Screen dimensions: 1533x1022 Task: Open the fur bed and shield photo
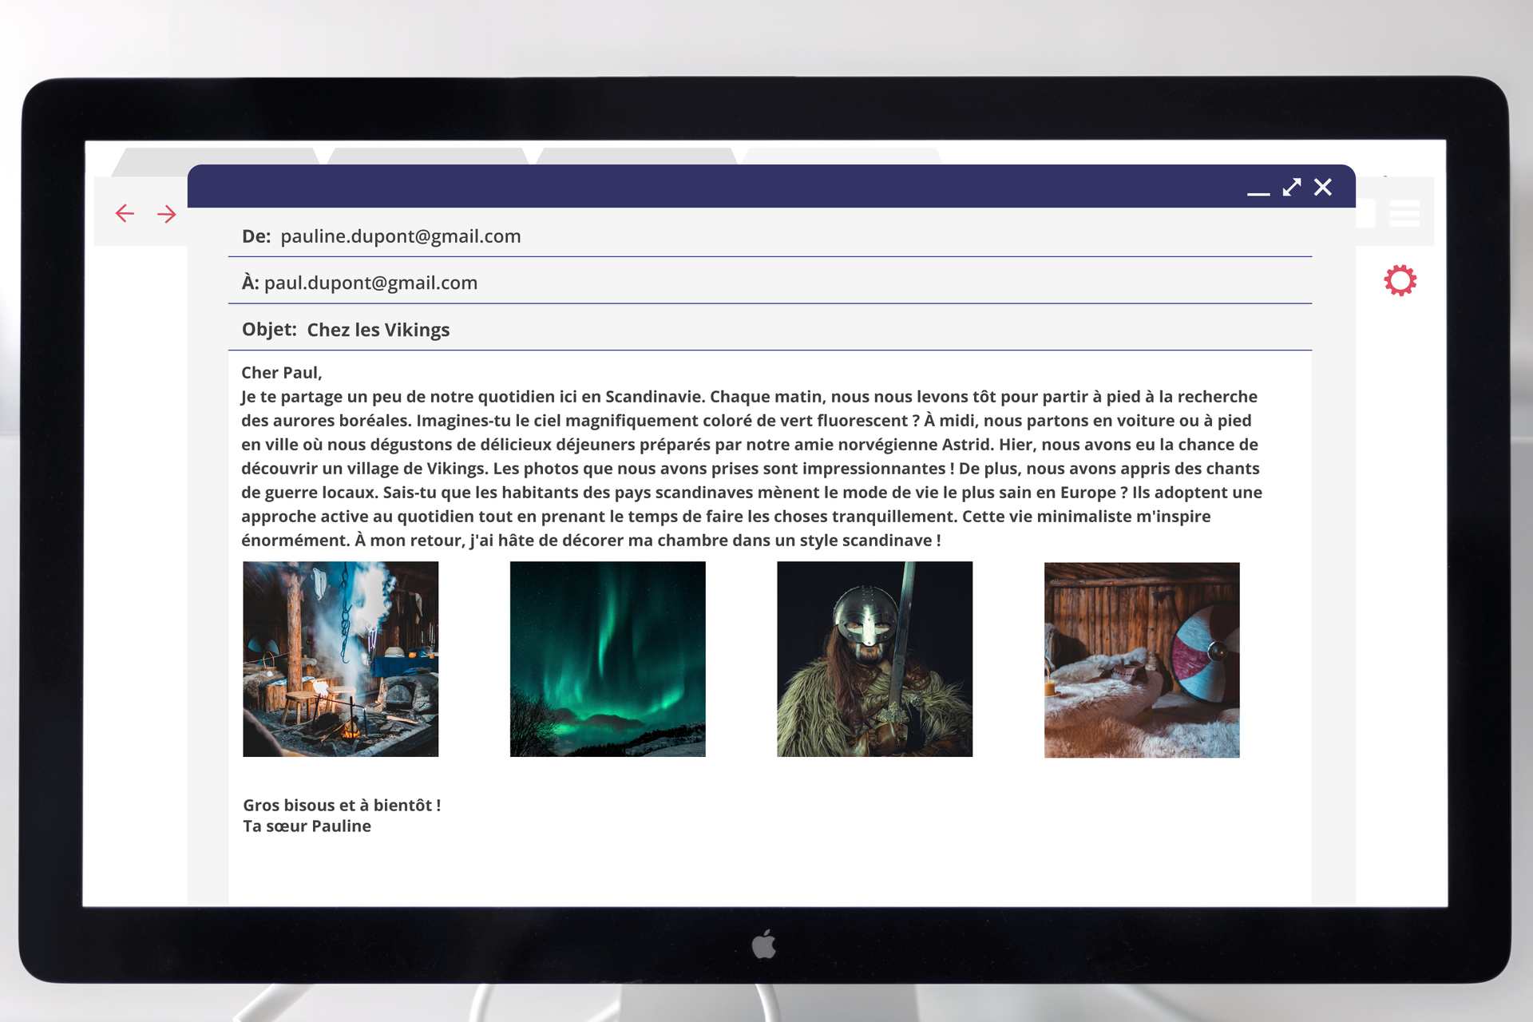coord(1142,660)
